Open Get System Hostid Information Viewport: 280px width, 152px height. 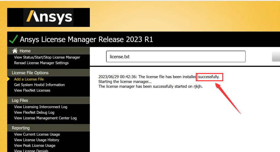coord(39,85)
